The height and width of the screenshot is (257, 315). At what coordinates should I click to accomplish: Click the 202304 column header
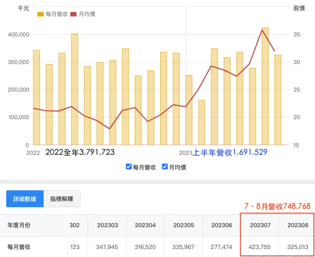click(x=145, y=225)
